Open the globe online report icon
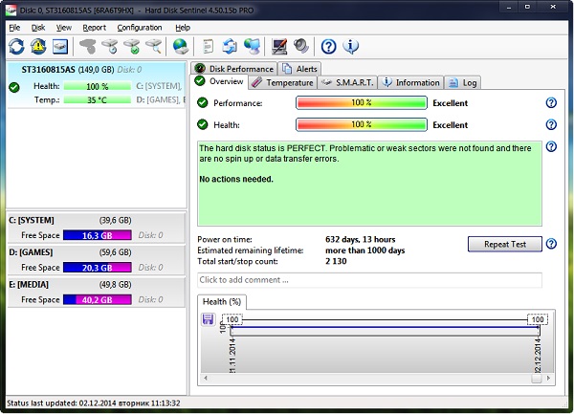Viewport: 574px width, 414px height. (181, 47)
